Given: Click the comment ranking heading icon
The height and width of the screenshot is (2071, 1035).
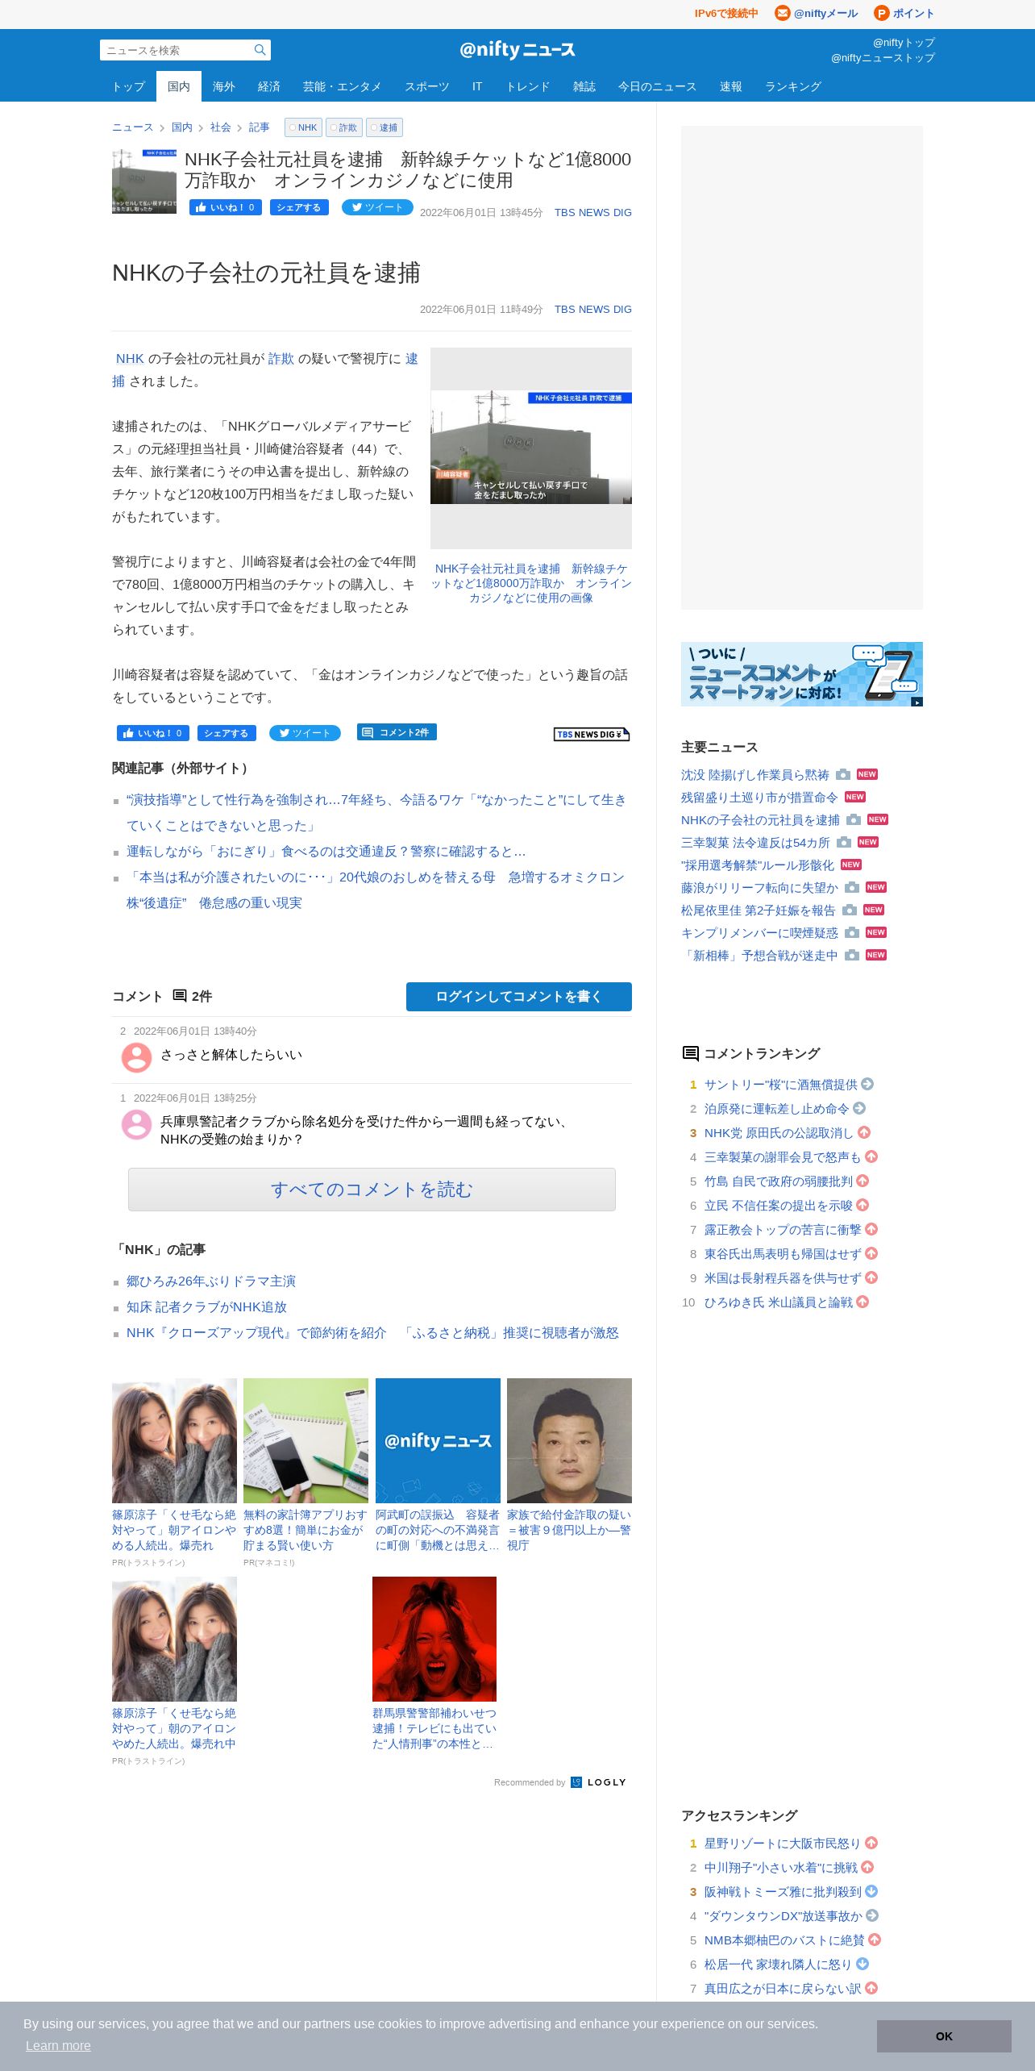Looking at the screenshot, I should pyautogui.click(x=690, y=1053).
